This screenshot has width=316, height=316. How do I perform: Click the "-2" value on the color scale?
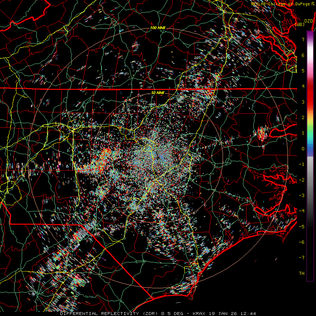302,180
